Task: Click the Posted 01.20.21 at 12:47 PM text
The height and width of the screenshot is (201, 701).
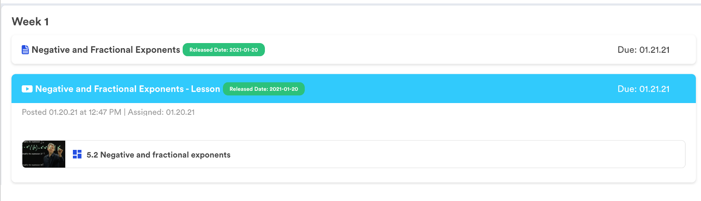Action: pyautogui.click(x=71, y=112)
